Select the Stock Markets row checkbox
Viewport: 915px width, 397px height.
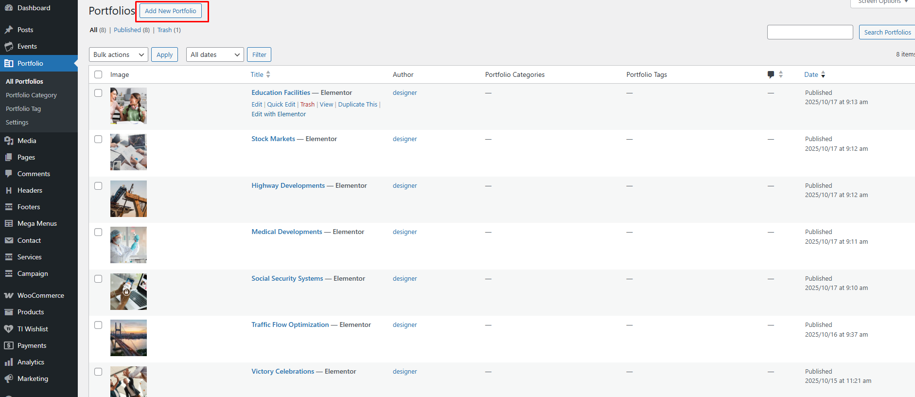98,139
